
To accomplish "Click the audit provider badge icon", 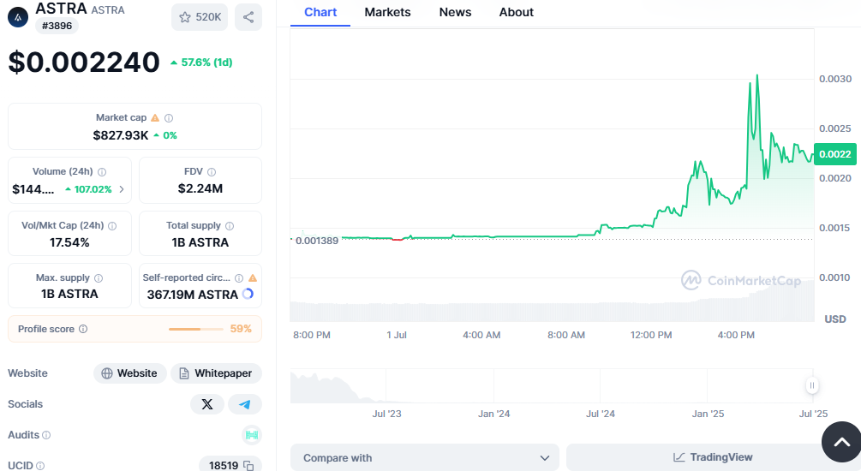I will click(x=252, y=435).
